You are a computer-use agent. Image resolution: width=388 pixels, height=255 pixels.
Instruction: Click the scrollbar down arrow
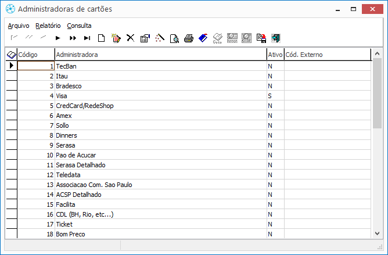[x=377, y=233]
